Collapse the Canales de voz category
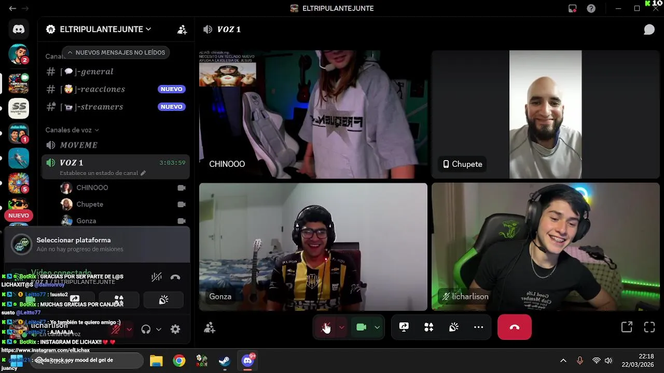664x373 pixels. pos(72,130)
